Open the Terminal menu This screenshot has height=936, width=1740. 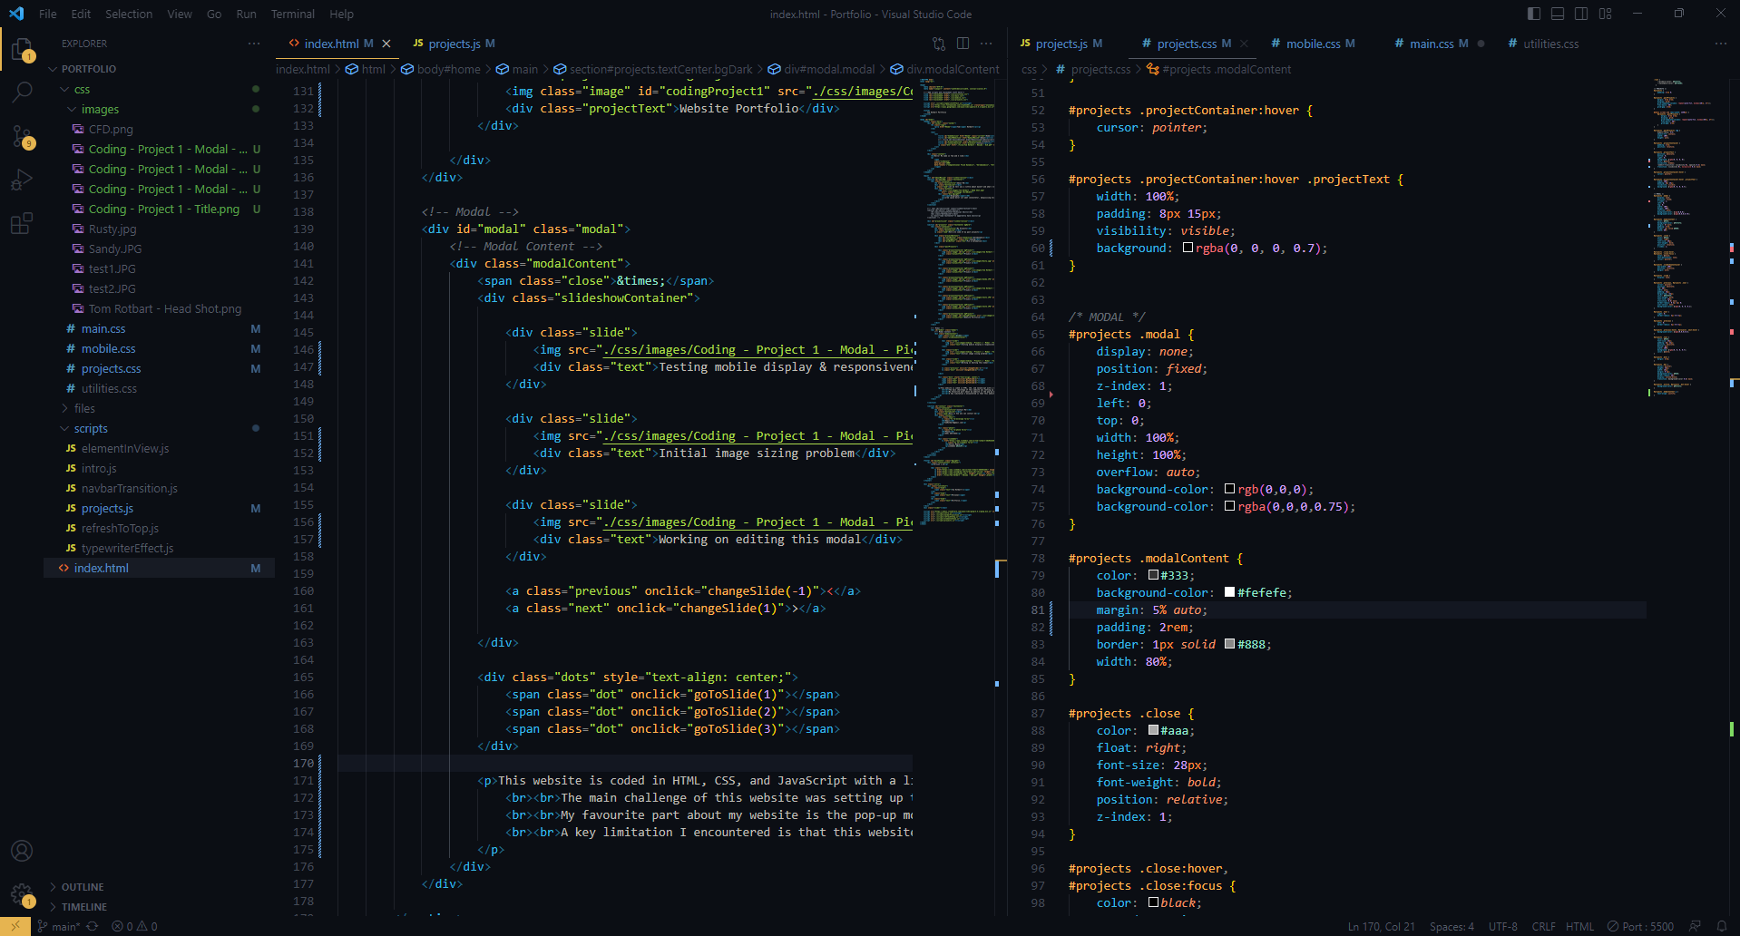292,14
